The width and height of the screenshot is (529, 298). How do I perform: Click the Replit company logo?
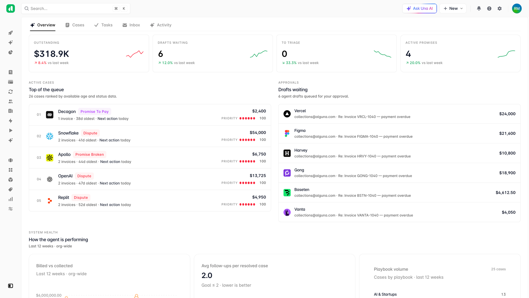point(50,201)
